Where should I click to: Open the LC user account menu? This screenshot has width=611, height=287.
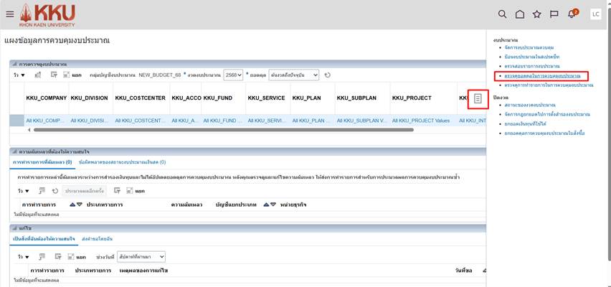tap(595, 14)
